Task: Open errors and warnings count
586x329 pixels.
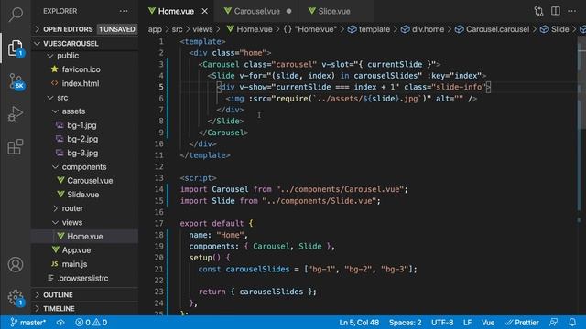Action: click(92, 323)
